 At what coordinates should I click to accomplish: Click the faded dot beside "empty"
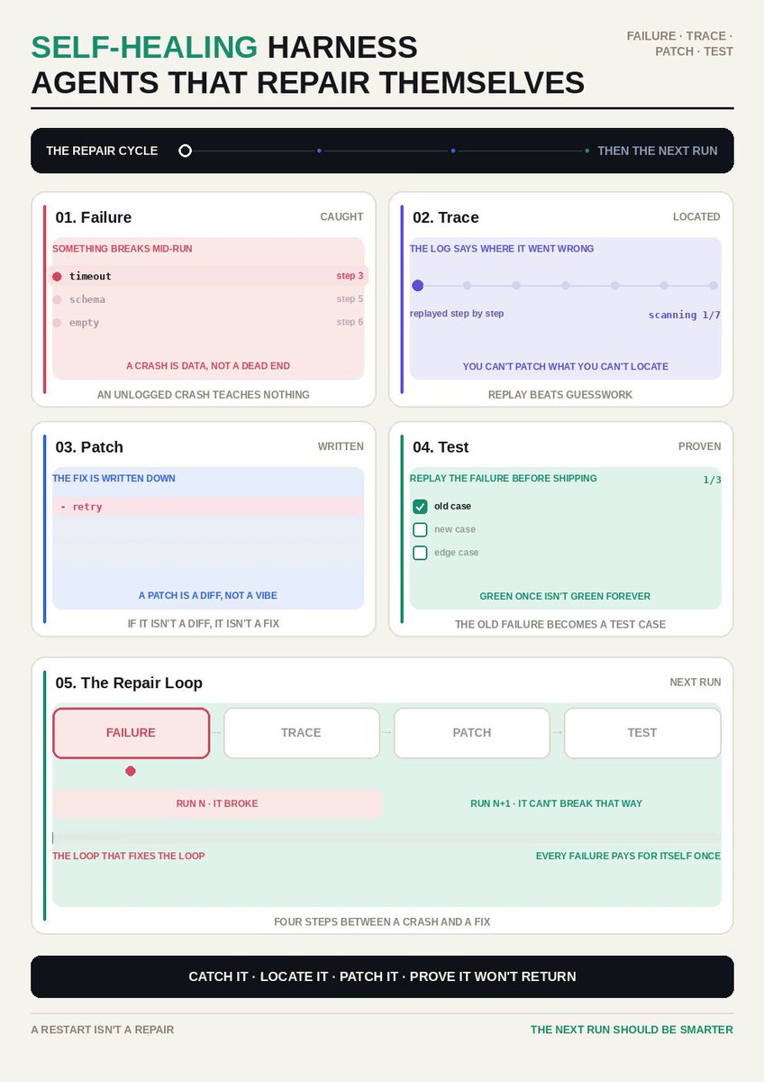[57, 323]
